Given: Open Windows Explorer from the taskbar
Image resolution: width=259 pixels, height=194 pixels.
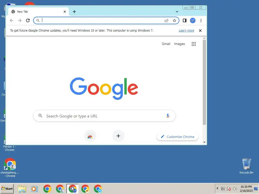Looking at the screenshot, I should [x=22, y=189].
